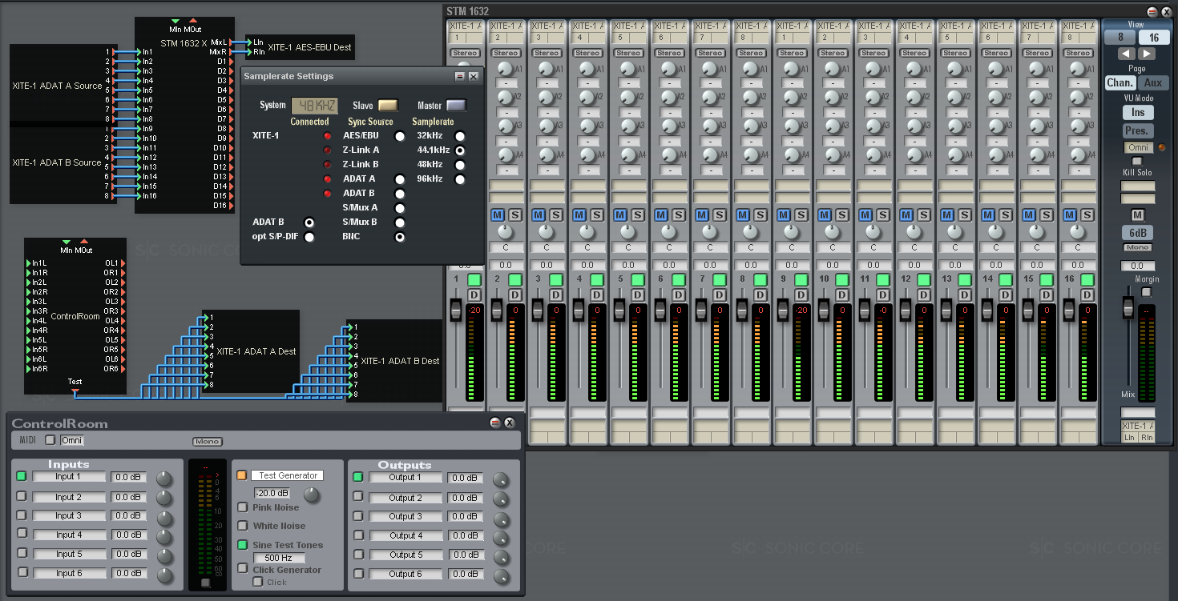Toggle the Test Generator on button
Screen dimensions: 1178x601
click(x=242, y=475)
